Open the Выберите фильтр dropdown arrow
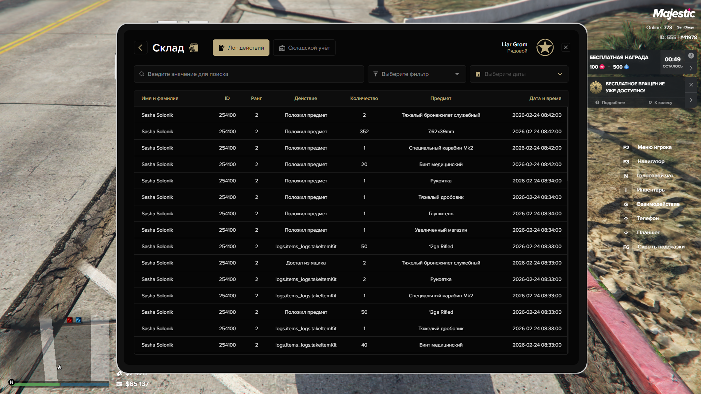701x394 pixels. [x=457, y=74]
